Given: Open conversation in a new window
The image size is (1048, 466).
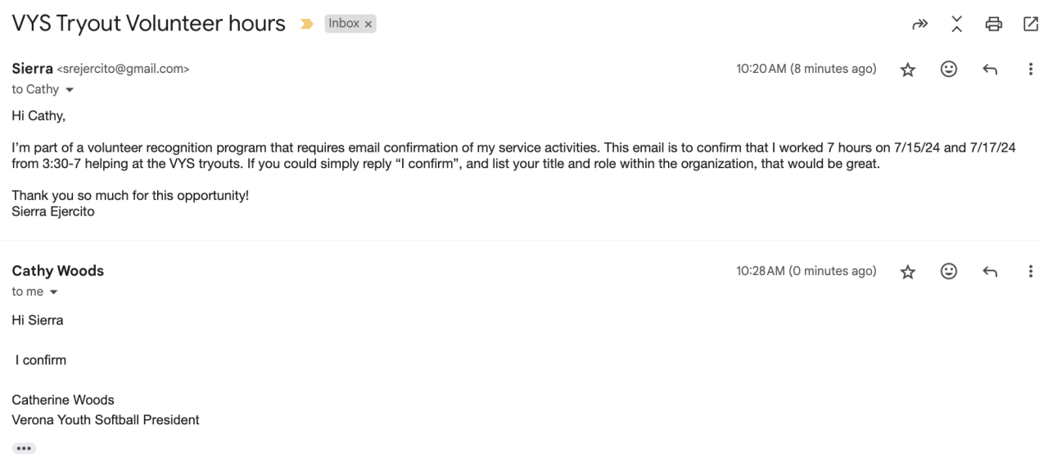Looking at the screenshot, I should [x=1031, y=25].
